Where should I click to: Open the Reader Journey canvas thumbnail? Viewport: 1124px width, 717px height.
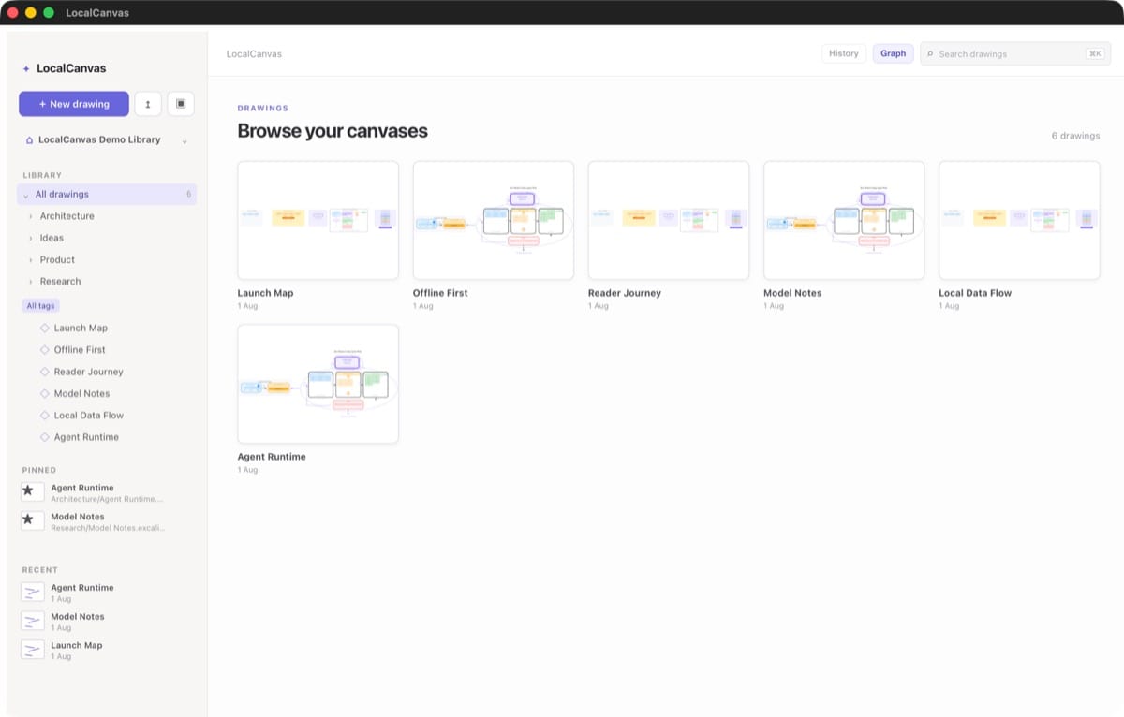tap(669, 220)
